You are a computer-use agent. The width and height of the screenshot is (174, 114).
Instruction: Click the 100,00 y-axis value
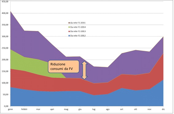pos(5,83)
